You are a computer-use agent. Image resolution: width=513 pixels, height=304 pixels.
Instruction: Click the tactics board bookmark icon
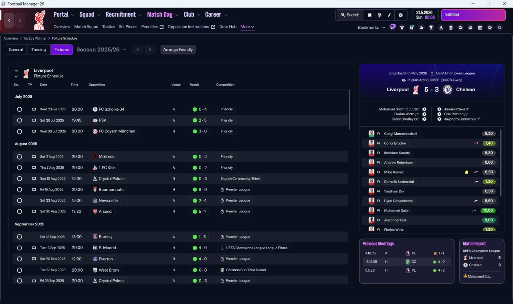coord(412,28)
